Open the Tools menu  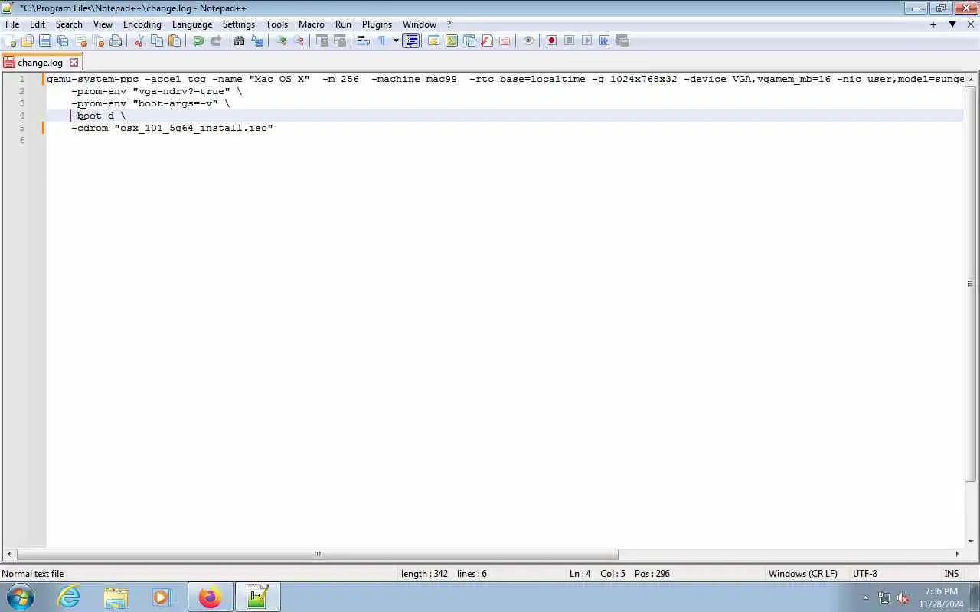pyautogui.click(x=277, y=24)
